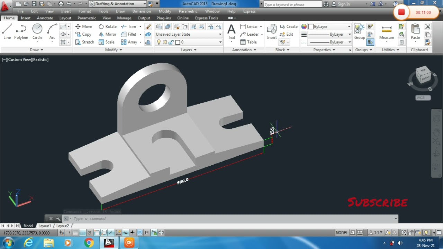Click the TOP face of the ViewCube
This screenshot has height=249, width=443.
423,71
